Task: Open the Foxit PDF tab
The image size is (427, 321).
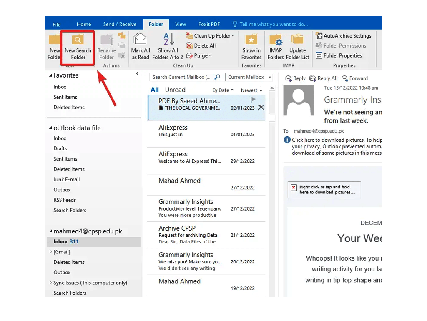Action: click(209, 24)
